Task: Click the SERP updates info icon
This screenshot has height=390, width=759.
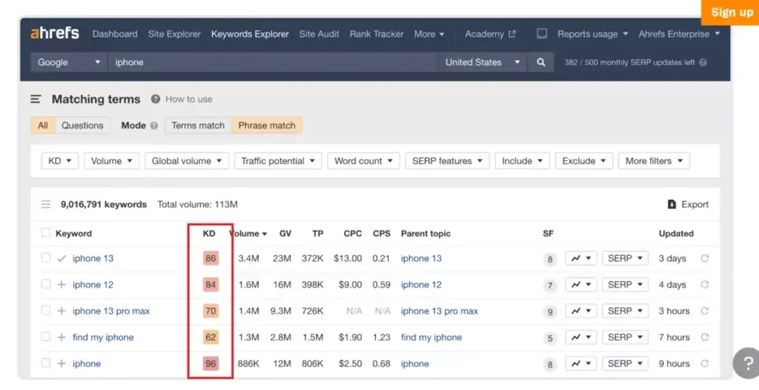Action: coord(703,62)
